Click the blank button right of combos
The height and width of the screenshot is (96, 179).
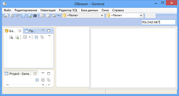tap(150, 15)
